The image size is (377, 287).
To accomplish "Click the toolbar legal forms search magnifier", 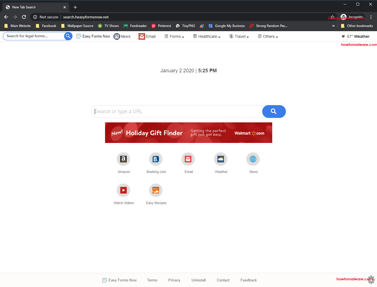I will (x=68, y=36).
